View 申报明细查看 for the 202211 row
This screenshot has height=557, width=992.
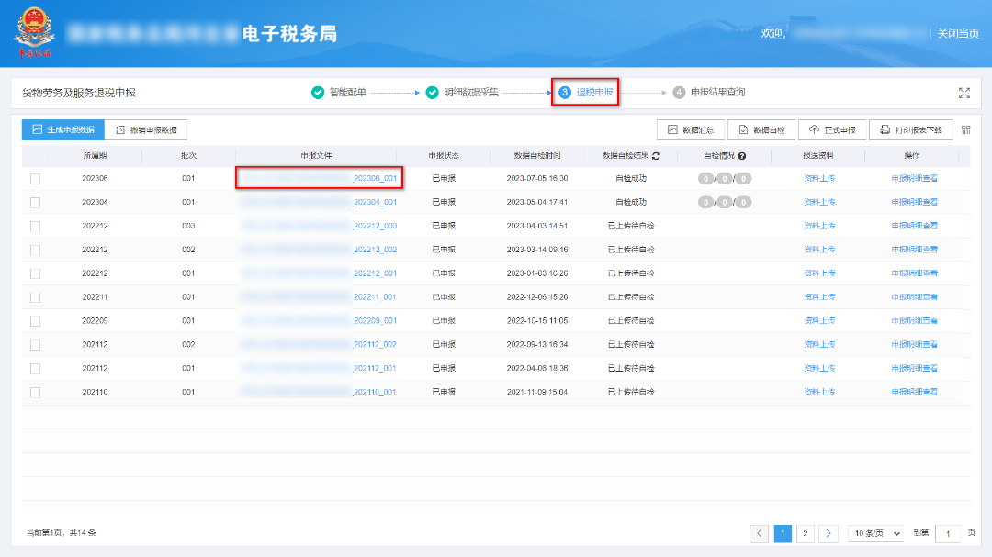pos(914,297)
